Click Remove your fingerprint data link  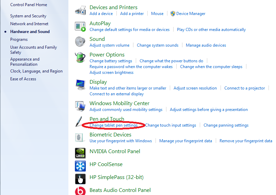246,141
